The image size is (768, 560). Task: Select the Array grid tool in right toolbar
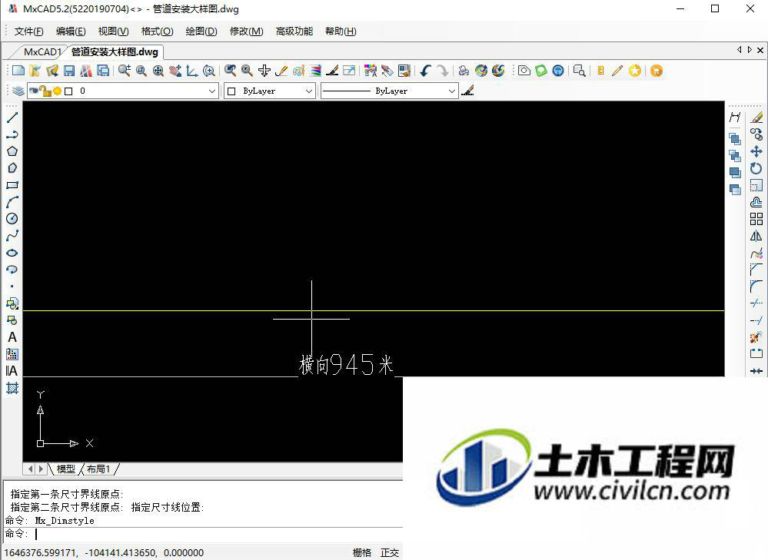point(756,219)
